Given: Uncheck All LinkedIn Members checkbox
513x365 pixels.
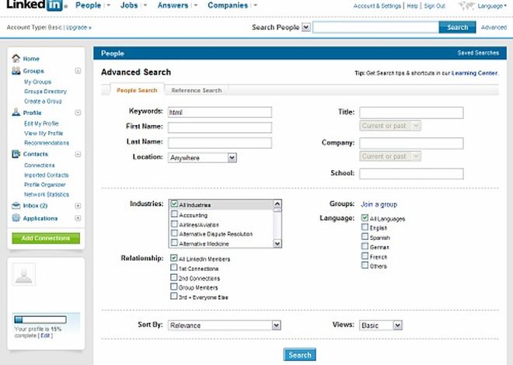Looking at the screenshot, I should (x=174, y=258).
